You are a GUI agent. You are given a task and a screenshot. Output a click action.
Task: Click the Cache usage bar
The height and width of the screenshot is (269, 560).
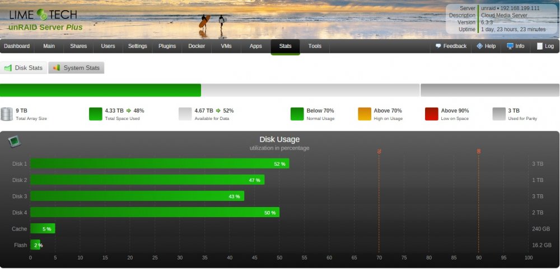click(x=43, y=229)
